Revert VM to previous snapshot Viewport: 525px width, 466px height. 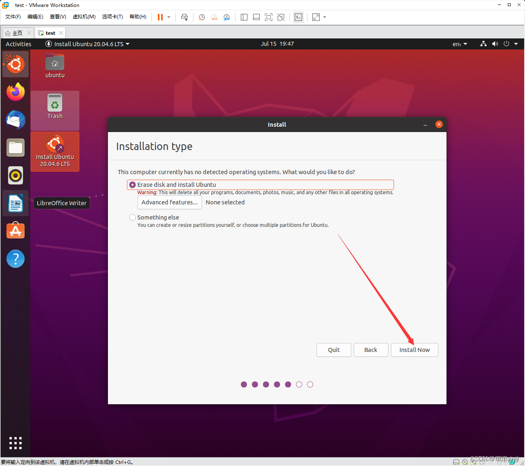(x=214, y=17)
